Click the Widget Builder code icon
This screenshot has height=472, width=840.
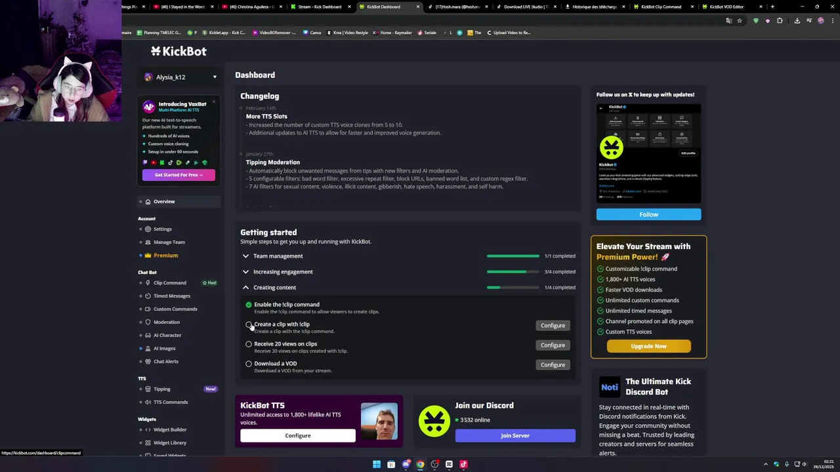coord(148,429)
